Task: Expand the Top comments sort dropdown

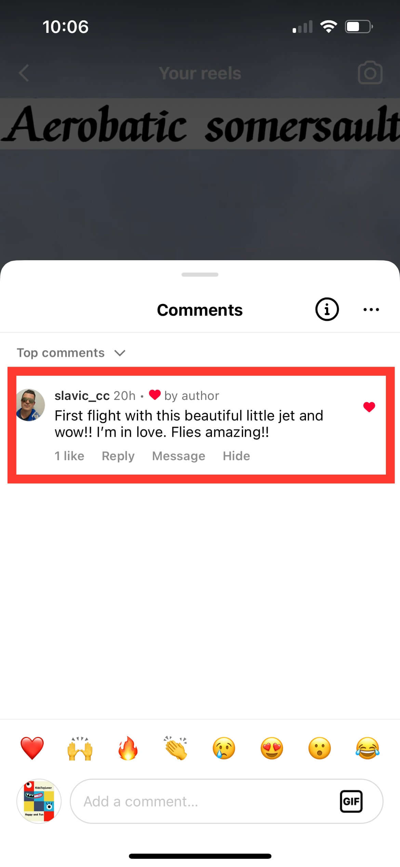Action: [71, 353]
